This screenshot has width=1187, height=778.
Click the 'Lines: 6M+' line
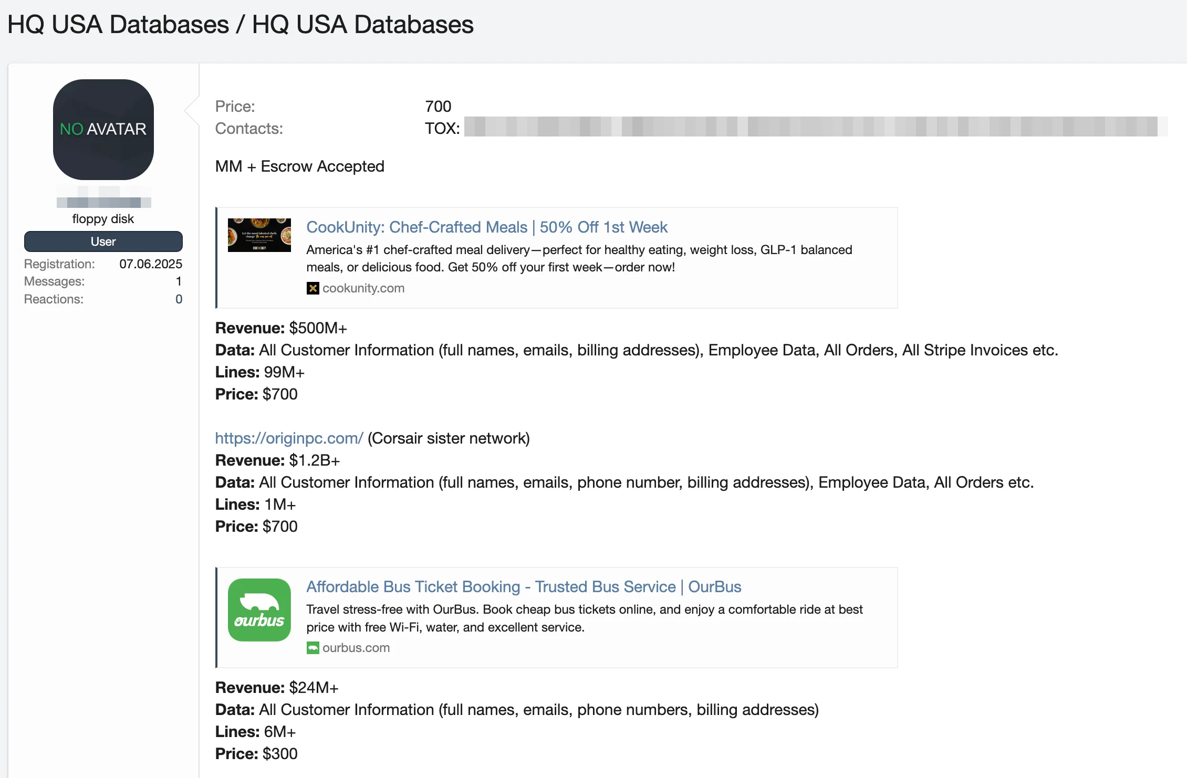click(x=256, y=732)
